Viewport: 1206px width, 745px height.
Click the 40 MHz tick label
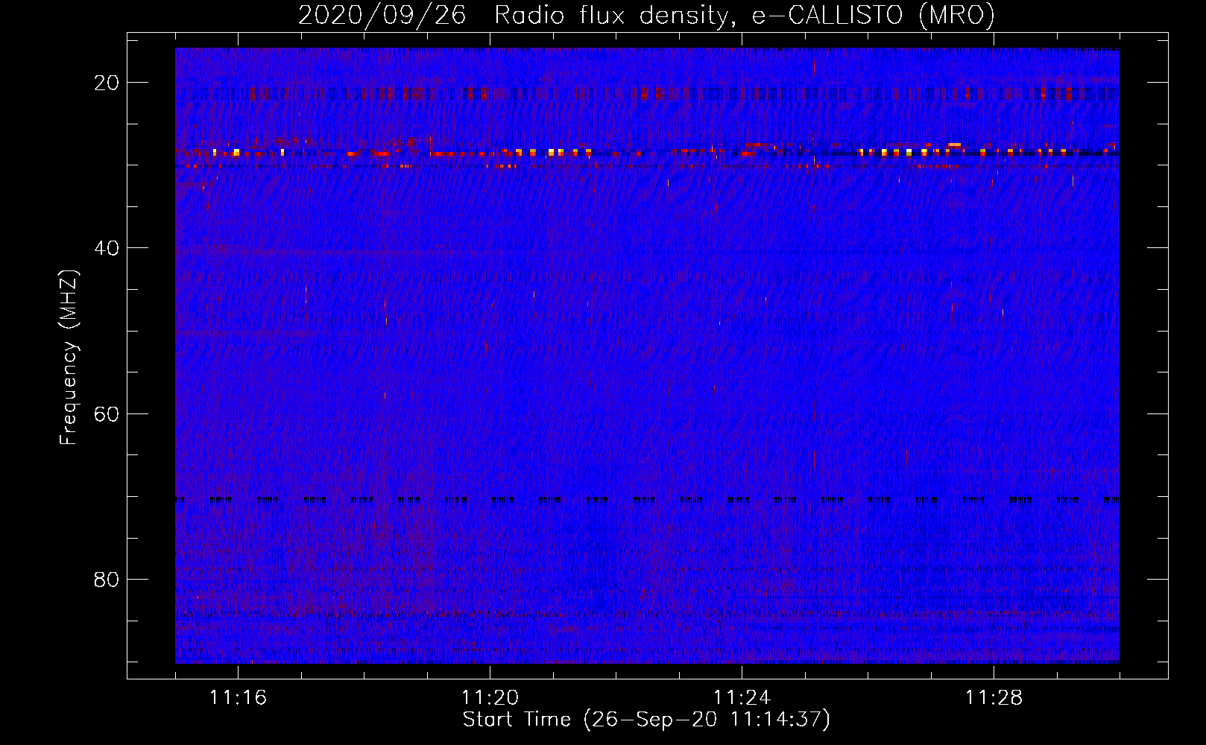tap(107, 248)
